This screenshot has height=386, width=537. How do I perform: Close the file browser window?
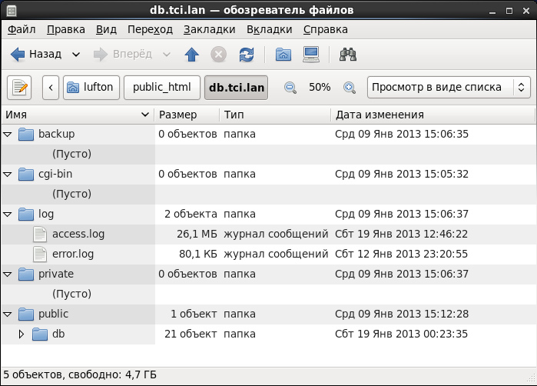[x=526, y=11]
